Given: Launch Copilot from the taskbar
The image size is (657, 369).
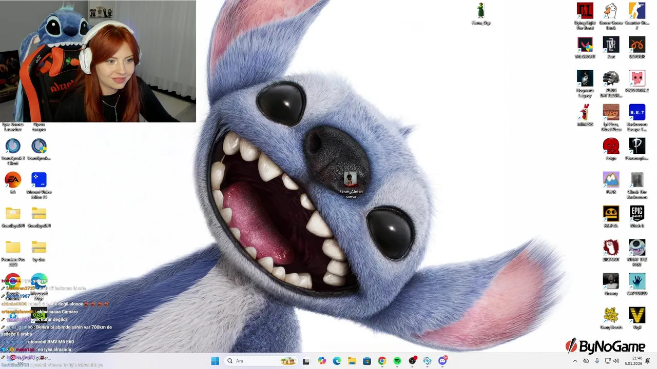Looking at the screenshot, I should [322, 361].
